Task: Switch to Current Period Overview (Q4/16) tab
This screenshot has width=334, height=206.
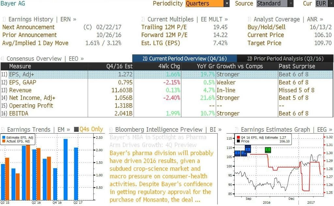Action: coord(185,59)
